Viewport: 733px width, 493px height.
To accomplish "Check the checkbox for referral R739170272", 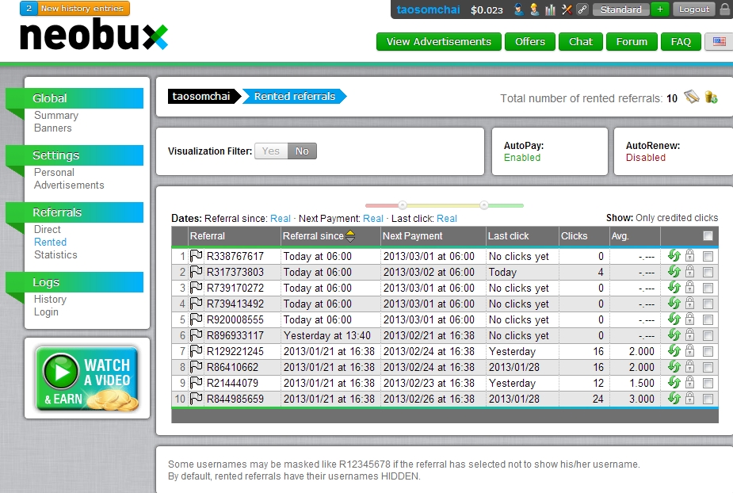I will coord(708,289).
